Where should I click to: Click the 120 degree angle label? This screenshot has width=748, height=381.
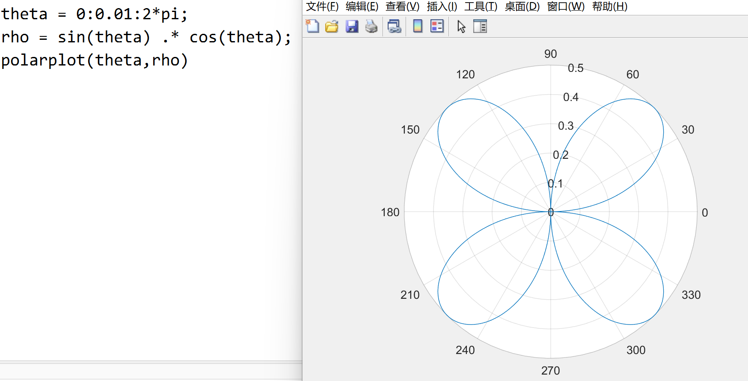coord(465,74)
